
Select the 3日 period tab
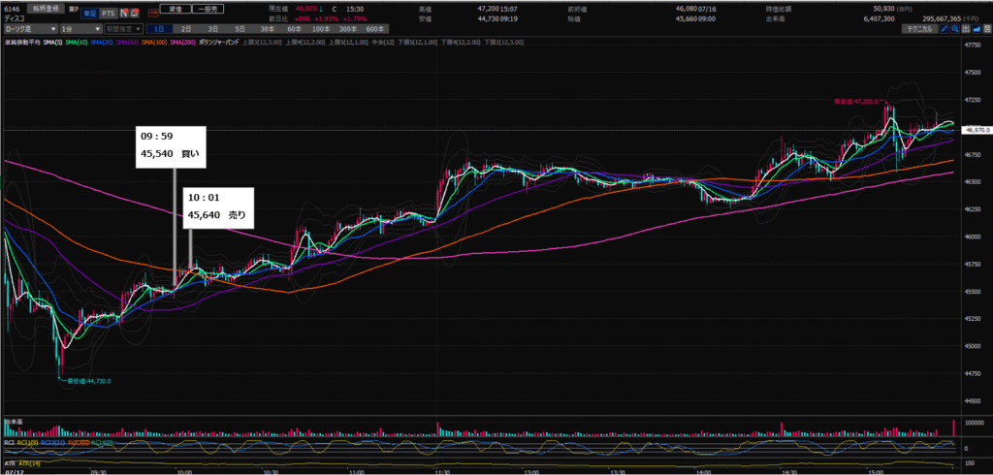coord(212,29)
